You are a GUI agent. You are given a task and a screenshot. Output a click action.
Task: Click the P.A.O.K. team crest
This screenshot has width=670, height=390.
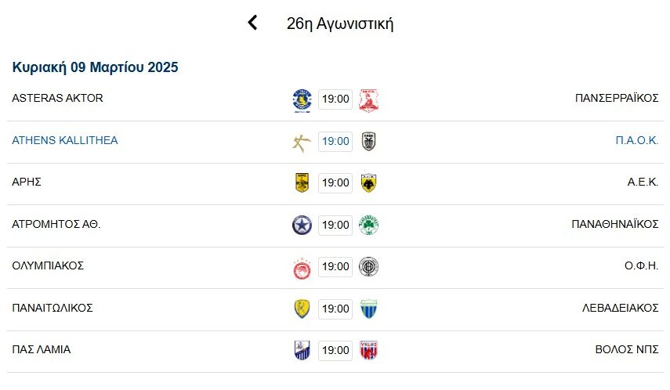(x=368, y=142)
